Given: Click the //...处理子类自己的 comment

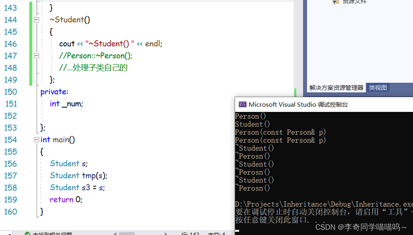Looking at the screenshot, I should (x=93, y=68).
